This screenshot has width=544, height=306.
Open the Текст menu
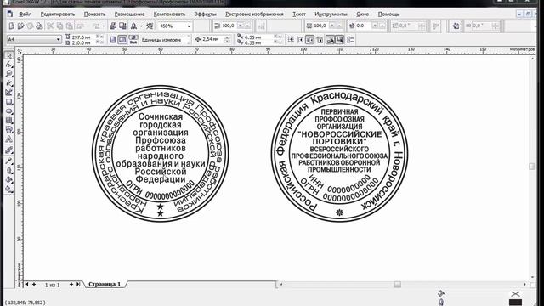click(x=299, y=14)
